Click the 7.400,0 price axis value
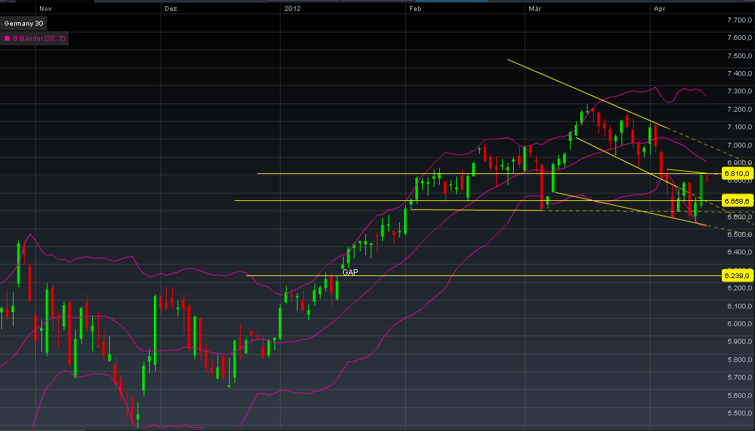The height and width of the screenshot is (431, 755). 739,74
